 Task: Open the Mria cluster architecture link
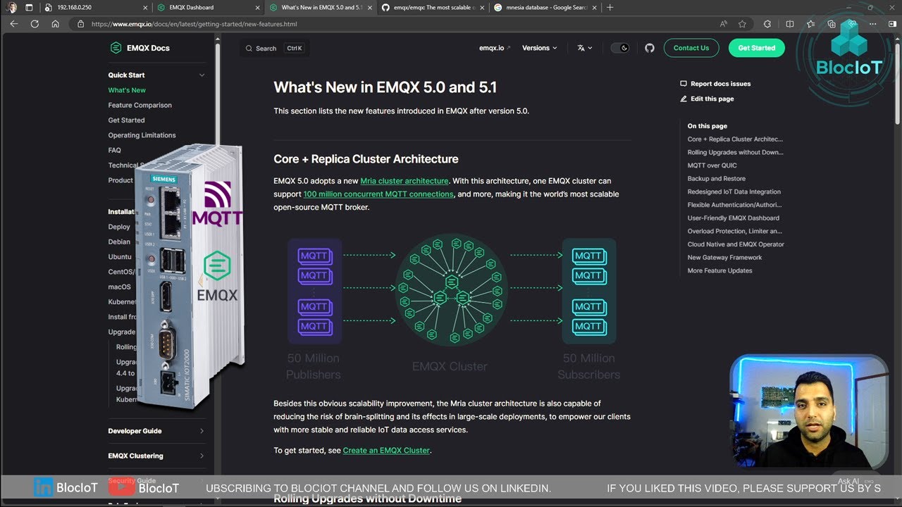pos(404,181)
